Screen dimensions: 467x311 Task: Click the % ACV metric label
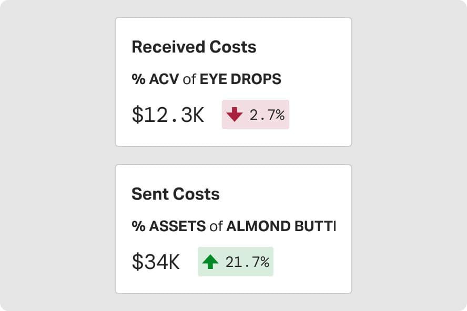(x=155, y=79)
